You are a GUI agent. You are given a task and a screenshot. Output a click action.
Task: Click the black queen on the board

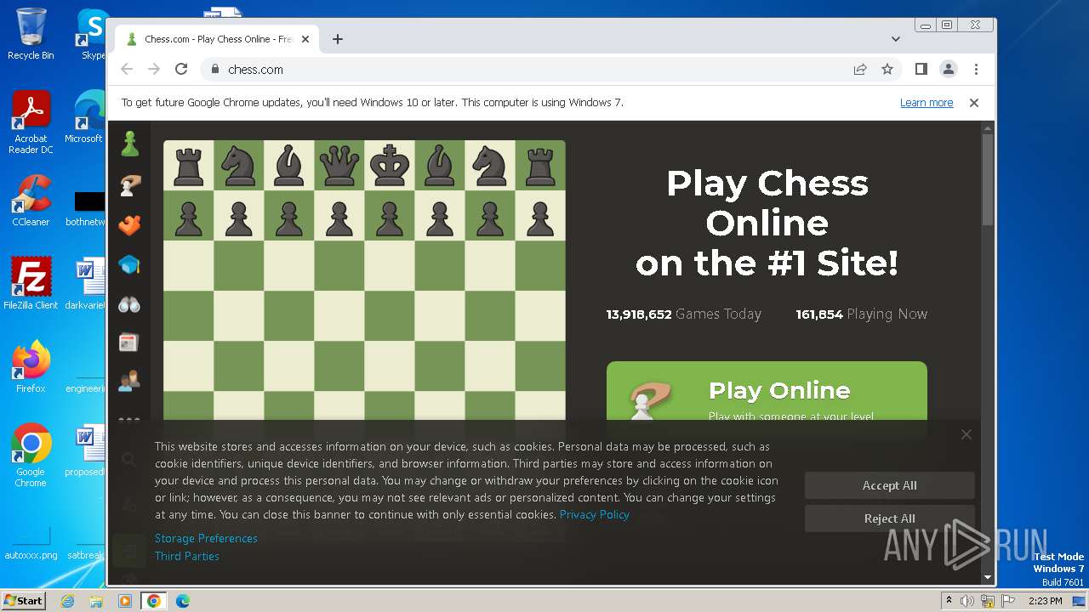pyautogui.click(x=339, y=165)
